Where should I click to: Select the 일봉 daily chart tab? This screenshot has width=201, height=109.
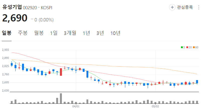point(7,33)
